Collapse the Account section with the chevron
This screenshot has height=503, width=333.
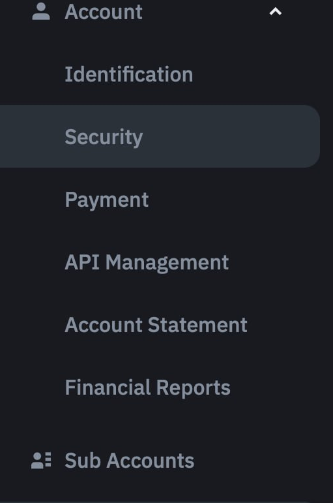275,12
